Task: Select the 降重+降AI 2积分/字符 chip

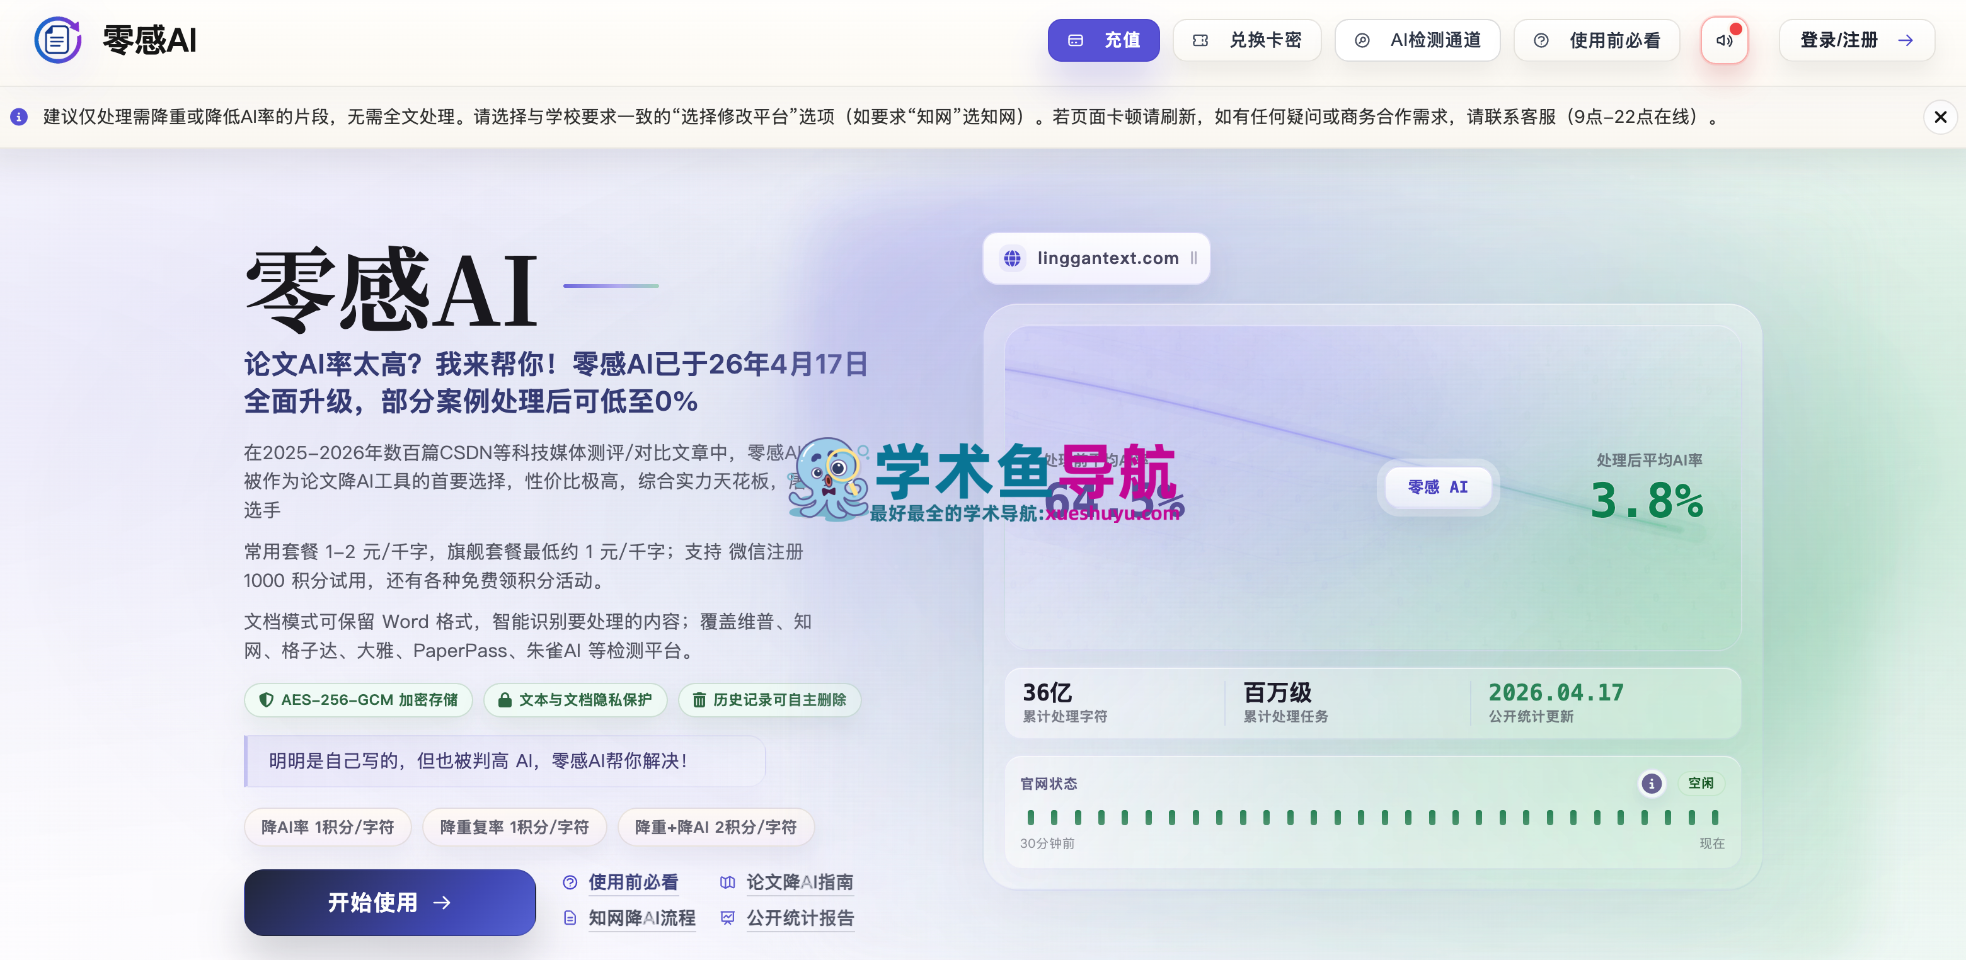Action: [x=716, y=827]
